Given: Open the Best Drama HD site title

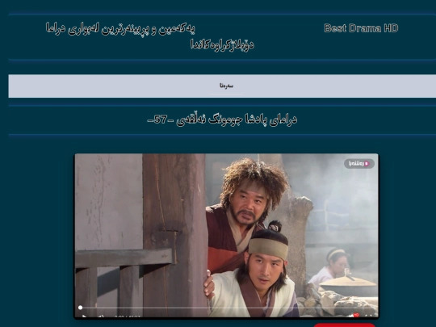Looking at the screenshot, I should pos(361,28).
